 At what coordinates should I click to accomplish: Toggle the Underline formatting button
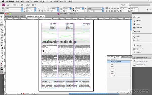(x=45, y=9)
